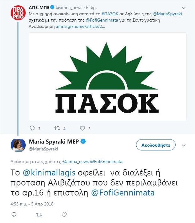
Task: Retweet the ΑΠΕ-ΜΠΕ tweet
Action: [57, 128]
